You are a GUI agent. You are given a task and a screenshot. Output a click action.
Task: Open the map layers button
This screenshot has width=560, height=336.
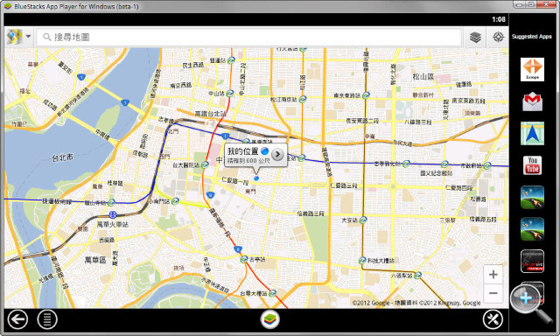click(x=475, y=37)
